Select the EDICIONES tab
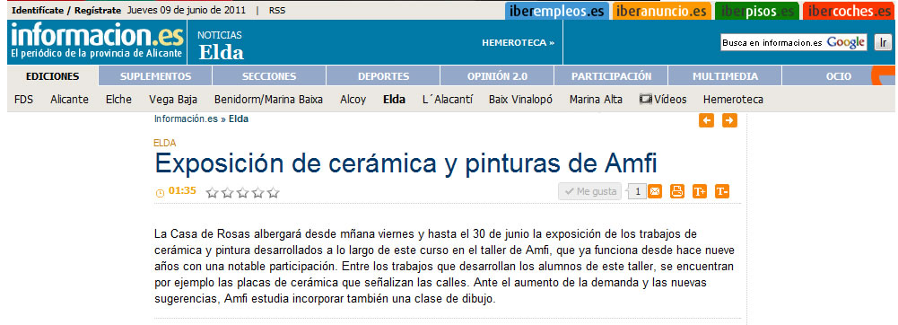Image resolution: width=898 pixels, height=325 pixels. 53,76
